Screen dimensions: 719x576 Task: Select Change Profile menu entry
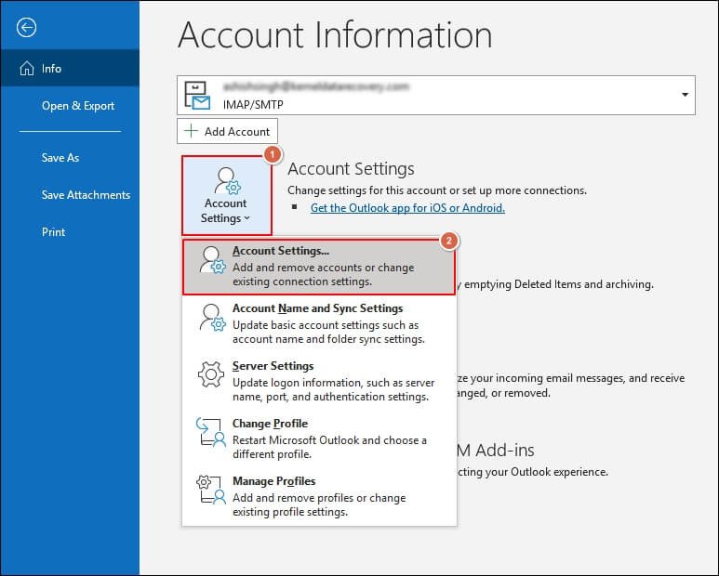click(319, 439)
